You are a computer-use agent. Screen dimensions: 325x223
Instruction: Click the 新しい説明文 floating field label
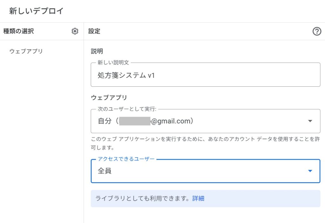[x=113, y=63]
